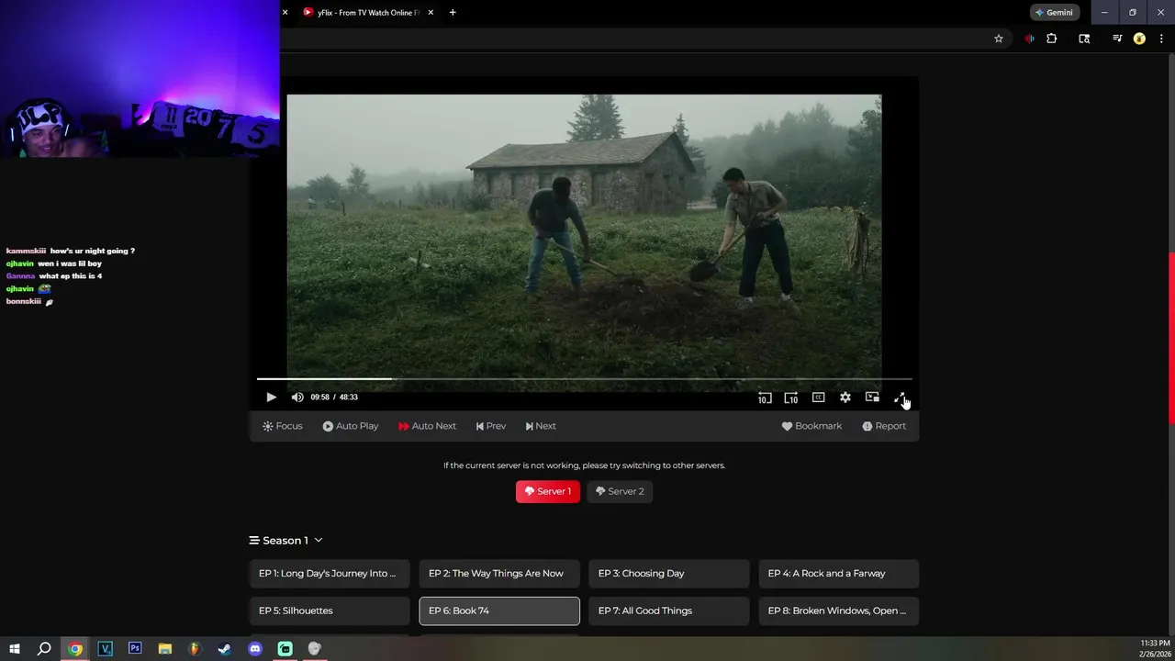
Task: Go to the Next episode
Action: 540,426
